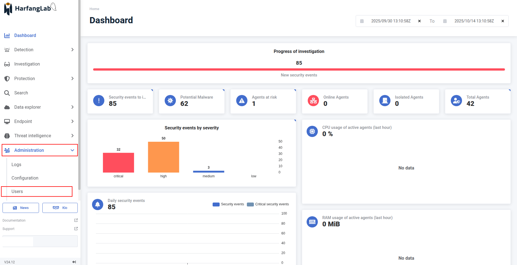Click the Kio button
This screenshot has width=517, height=265.
(x=60, y=208)
